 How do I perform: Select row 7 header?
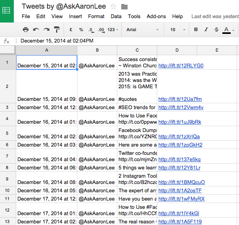(7, 156)
